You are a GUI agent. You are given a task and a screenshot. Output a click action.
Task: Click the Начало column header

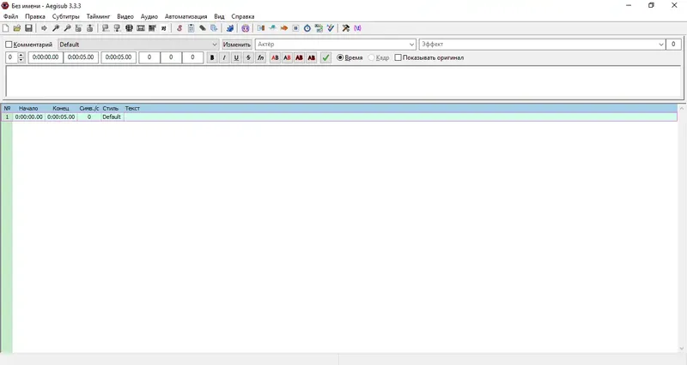point(28,109)
